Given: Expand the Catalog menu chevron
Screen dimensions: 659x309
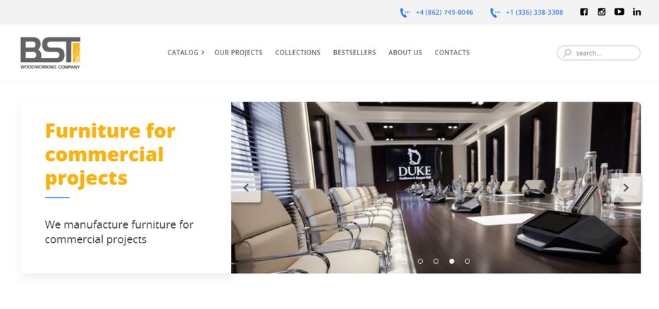Looking at the screenshot, I should [x=202, y=52].
